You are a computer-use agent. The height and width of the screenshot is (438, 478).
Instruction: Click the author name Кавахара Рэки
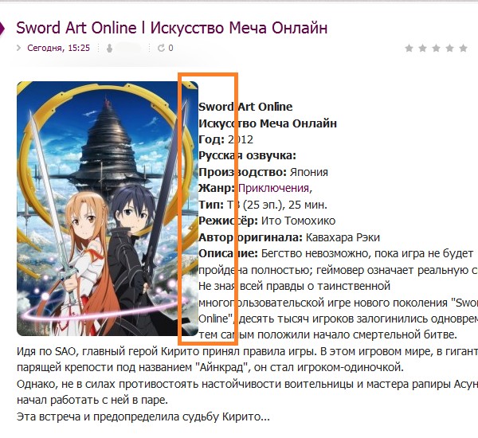point(343,237)
